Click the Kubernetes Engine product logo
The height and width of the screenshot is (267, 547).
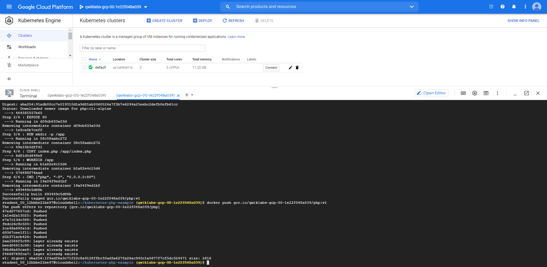(9, 21)
